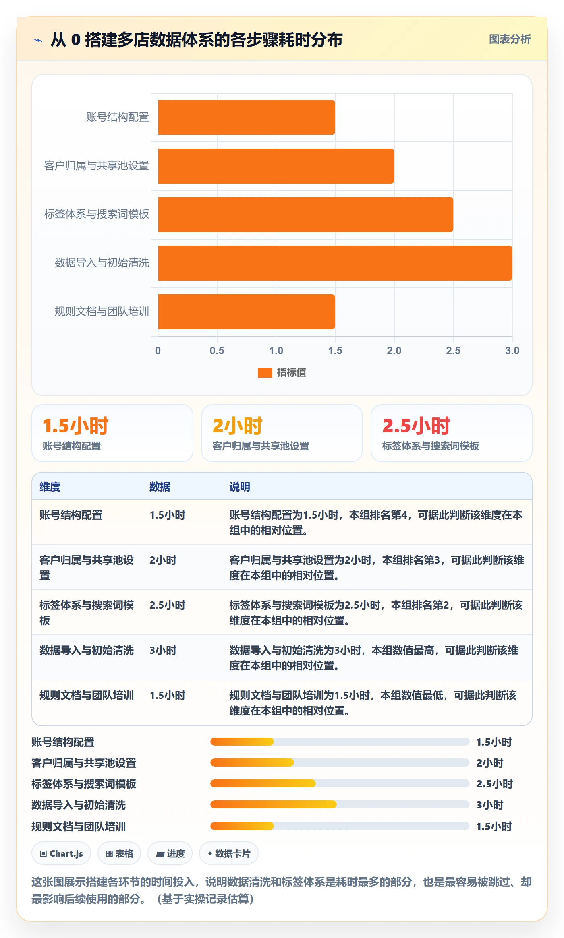The width and height of the screenshot is (564, 938).
Task: Click the 标签体系与搜索词模板 cell in the table
Action: [x=87, y=613]
